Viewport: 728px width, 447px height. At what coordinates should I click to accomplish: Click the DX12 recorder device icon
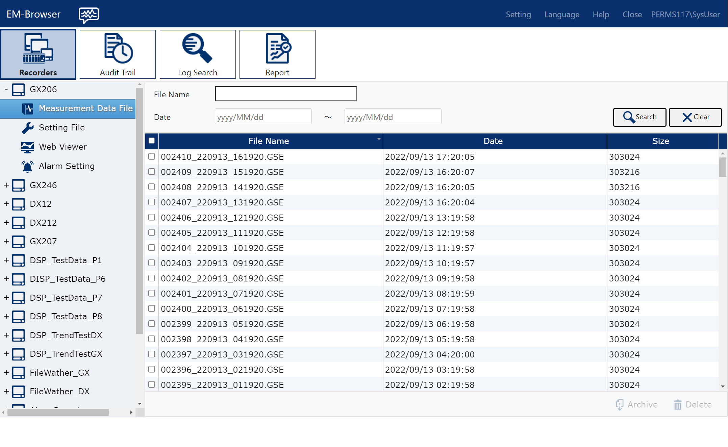point(18,204)
